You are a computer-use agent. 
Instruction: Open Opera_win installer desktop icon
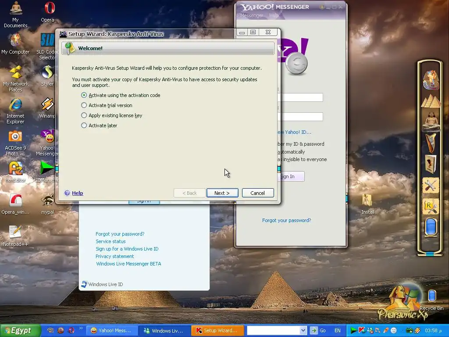(x=15, y=204)
